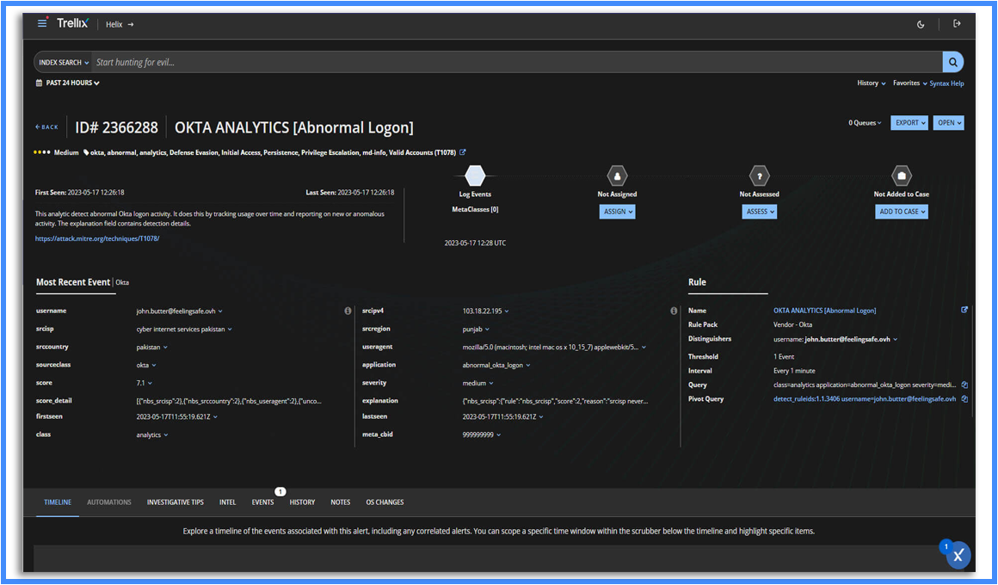Viewport: 998px width, 585px height.
Task: Click the info icon next to username
Action: (x=348, y=311)
